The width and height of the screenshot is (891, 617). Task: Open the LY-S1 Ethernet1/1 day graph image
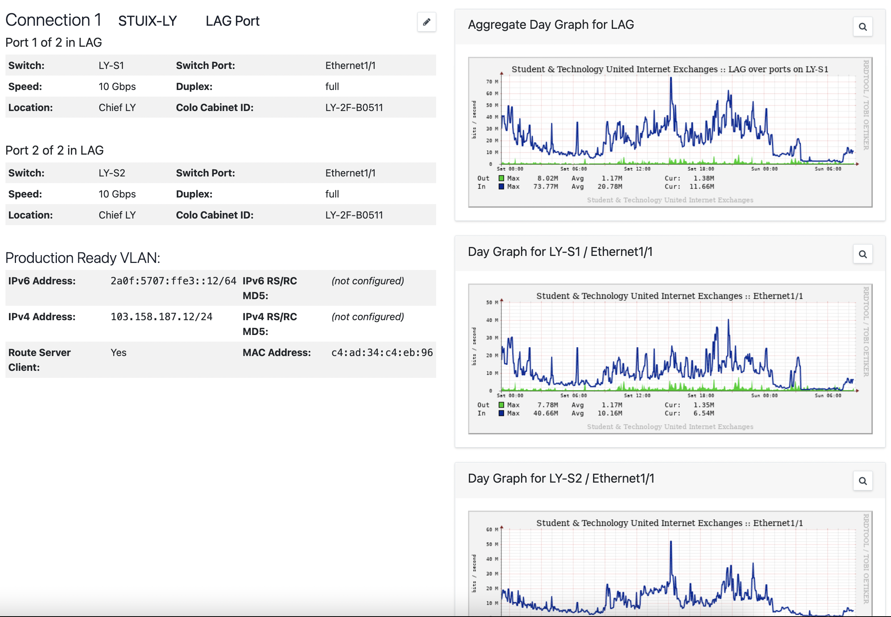[670, 359]
